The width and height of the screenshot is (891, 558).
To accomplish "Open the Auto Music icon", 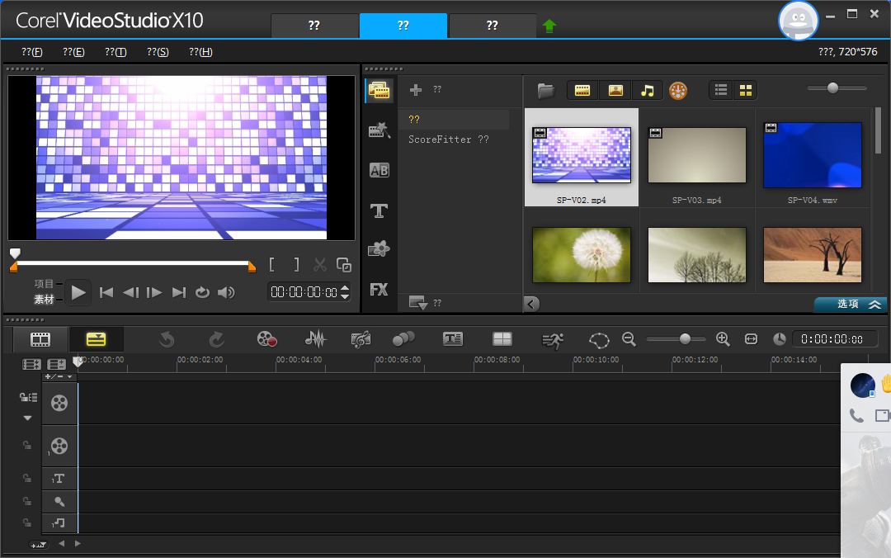I will [x=361, y=339].
